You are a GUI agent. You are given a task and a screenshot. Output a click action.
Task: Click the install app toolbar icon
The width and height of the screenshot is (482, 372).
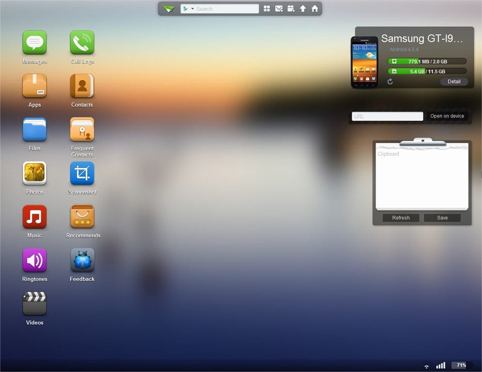[x=291, y=9]
